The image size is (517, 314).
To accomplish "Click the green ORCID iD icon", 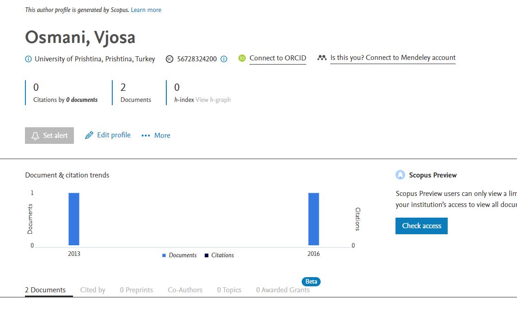I will pyautogui.click(x=242, y=58).
